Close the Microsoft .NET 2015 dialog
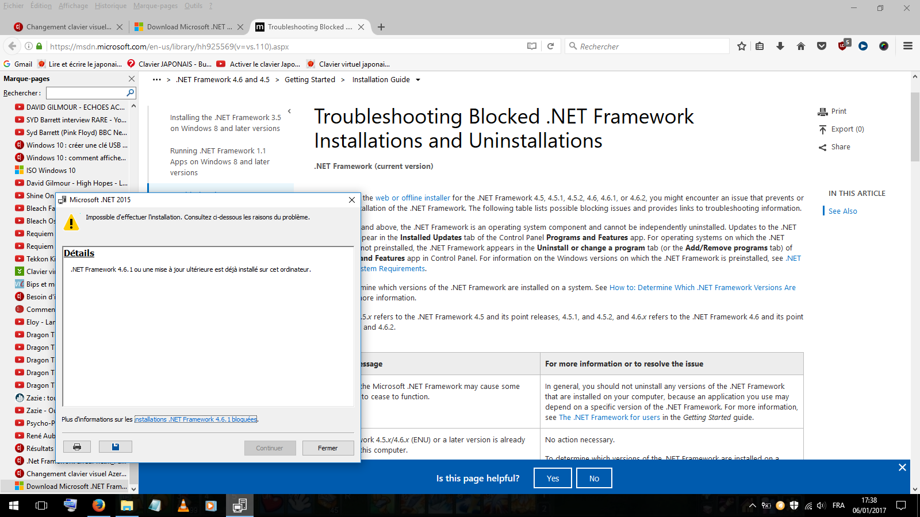The height and width of the screenshot is (517, 920). pos(352,200)
